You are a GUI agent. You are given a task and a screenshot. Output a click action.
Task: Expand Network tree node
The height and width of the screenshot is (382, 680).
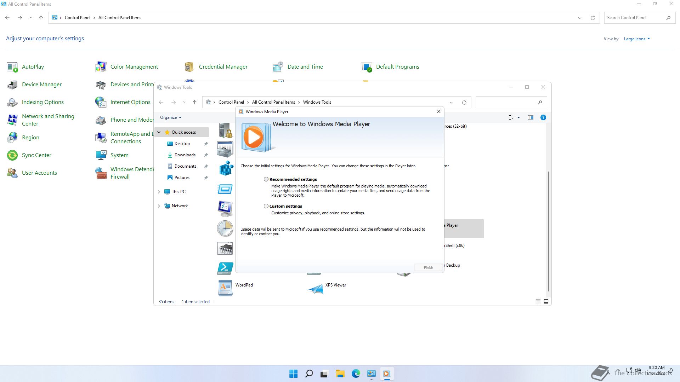coord(159,206)
